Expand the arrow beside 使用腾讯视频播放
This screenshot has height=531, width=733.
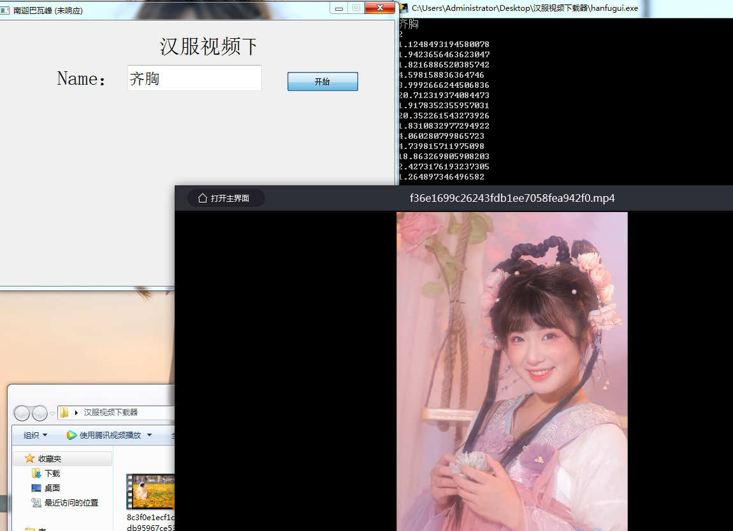click(x=150, y=435)
